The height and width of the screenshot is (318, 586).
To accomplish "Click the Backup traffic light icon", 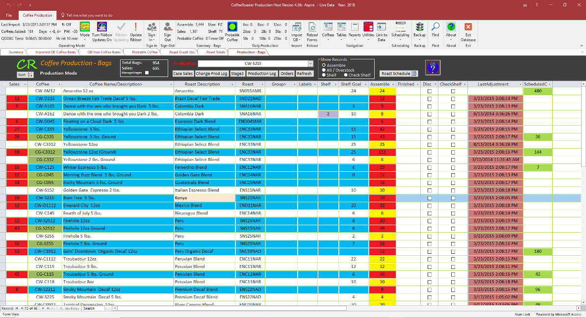I will (419, 27).
